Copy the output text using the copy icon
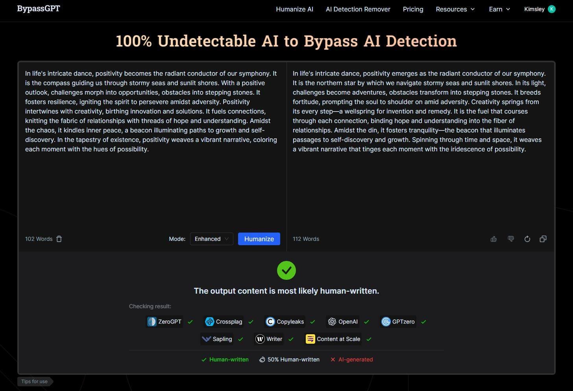This screenshot has width=573, height=391. point(543,239)
